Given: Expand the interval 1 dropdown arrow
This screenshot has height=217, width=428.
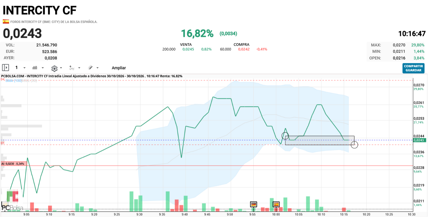Looking at the screenshot, I should click(24, 68).
